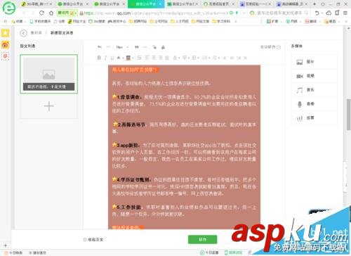Select the article cover thumbnail in the list
Screen dimensions: 351x256
coord(48,74)
